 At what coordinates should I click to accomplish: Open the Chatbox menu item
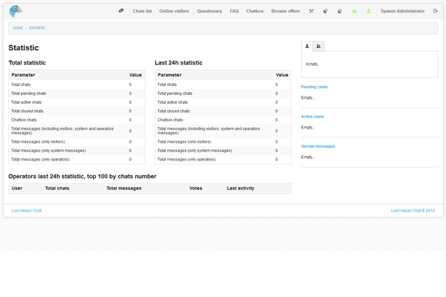(255, 11)
